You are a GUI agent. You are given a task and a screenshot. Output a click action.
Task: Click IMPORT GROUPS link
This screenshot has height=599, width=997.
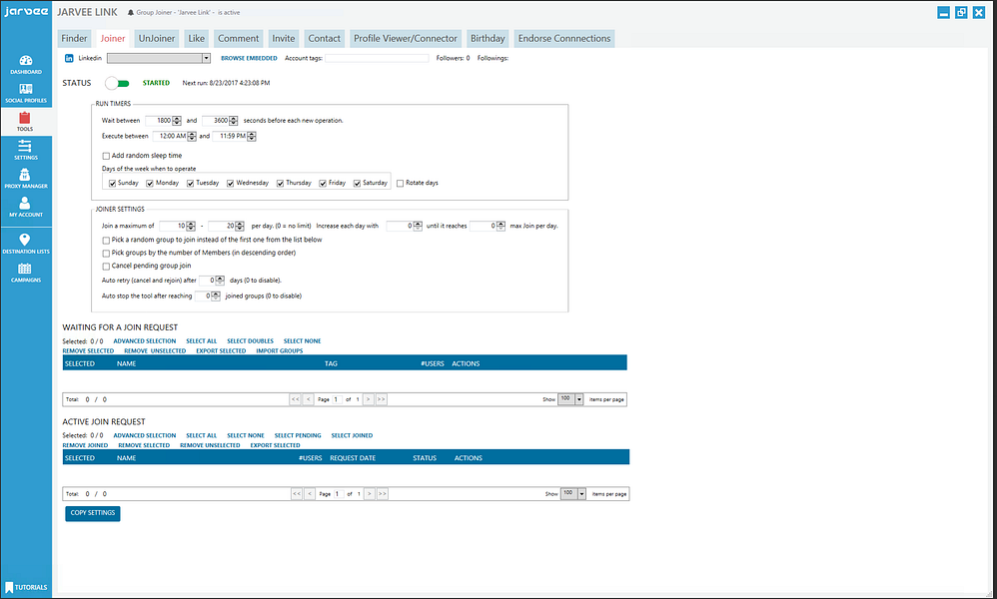280,351
